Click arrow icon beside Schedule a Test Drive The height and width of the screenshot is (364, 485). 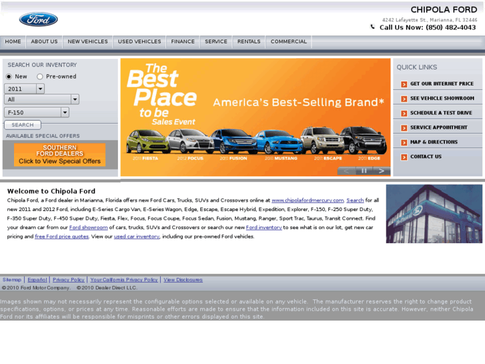tap(404, 114)
